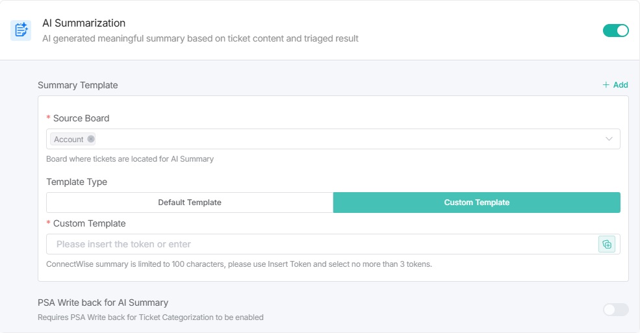Click the AI Summarization document icon
640x333 pixels.
21,31
